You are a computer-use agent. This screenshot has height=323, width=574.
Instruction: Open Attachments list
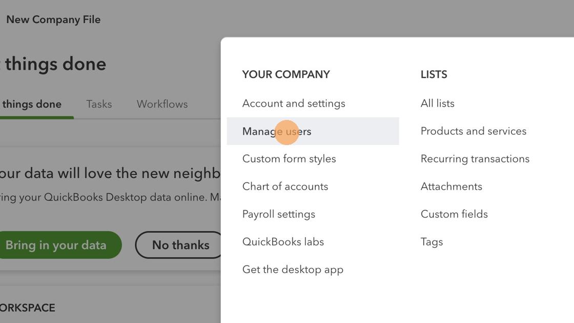click(451, 187)
